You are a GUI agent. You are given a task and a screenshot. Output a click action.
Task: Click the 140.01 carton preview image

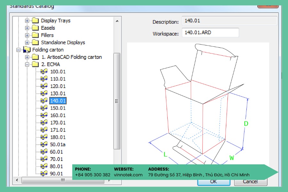(198, 104)
